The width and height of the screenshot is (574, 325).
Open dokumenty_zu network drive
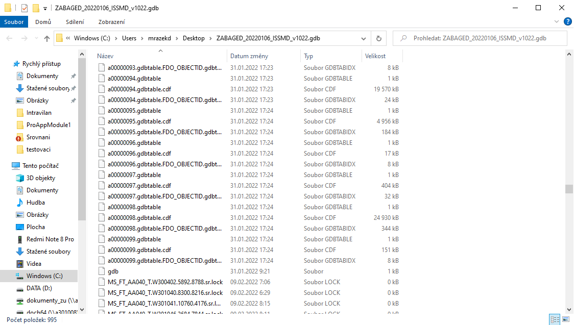click(52, 301)
